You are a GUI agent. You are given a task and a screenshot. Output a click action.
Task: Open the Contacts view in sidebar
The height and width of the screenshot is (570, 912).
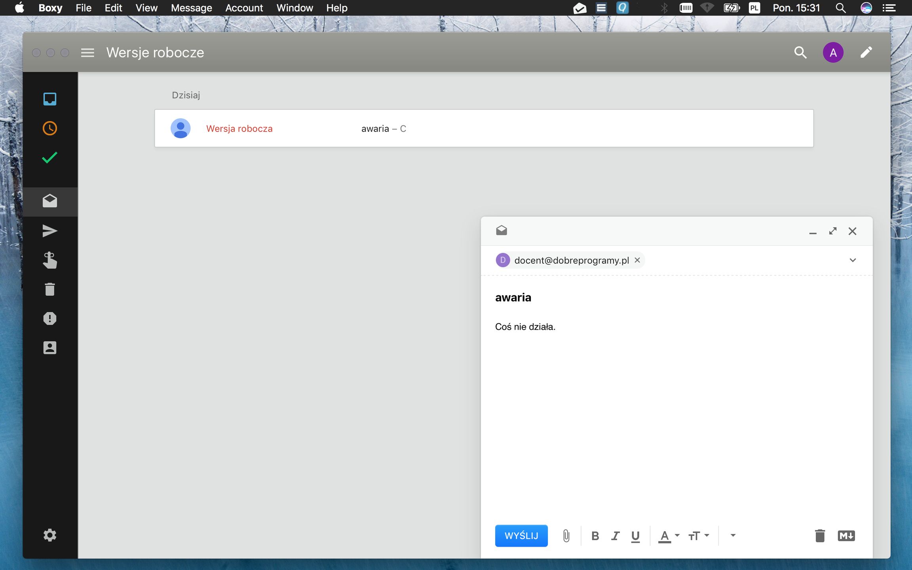click(50, 348)
